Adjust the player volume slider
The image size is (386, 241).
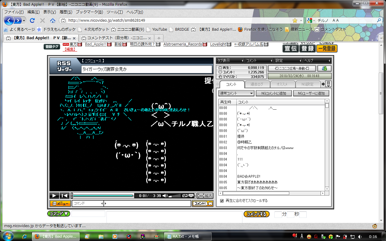pos(175,196)
